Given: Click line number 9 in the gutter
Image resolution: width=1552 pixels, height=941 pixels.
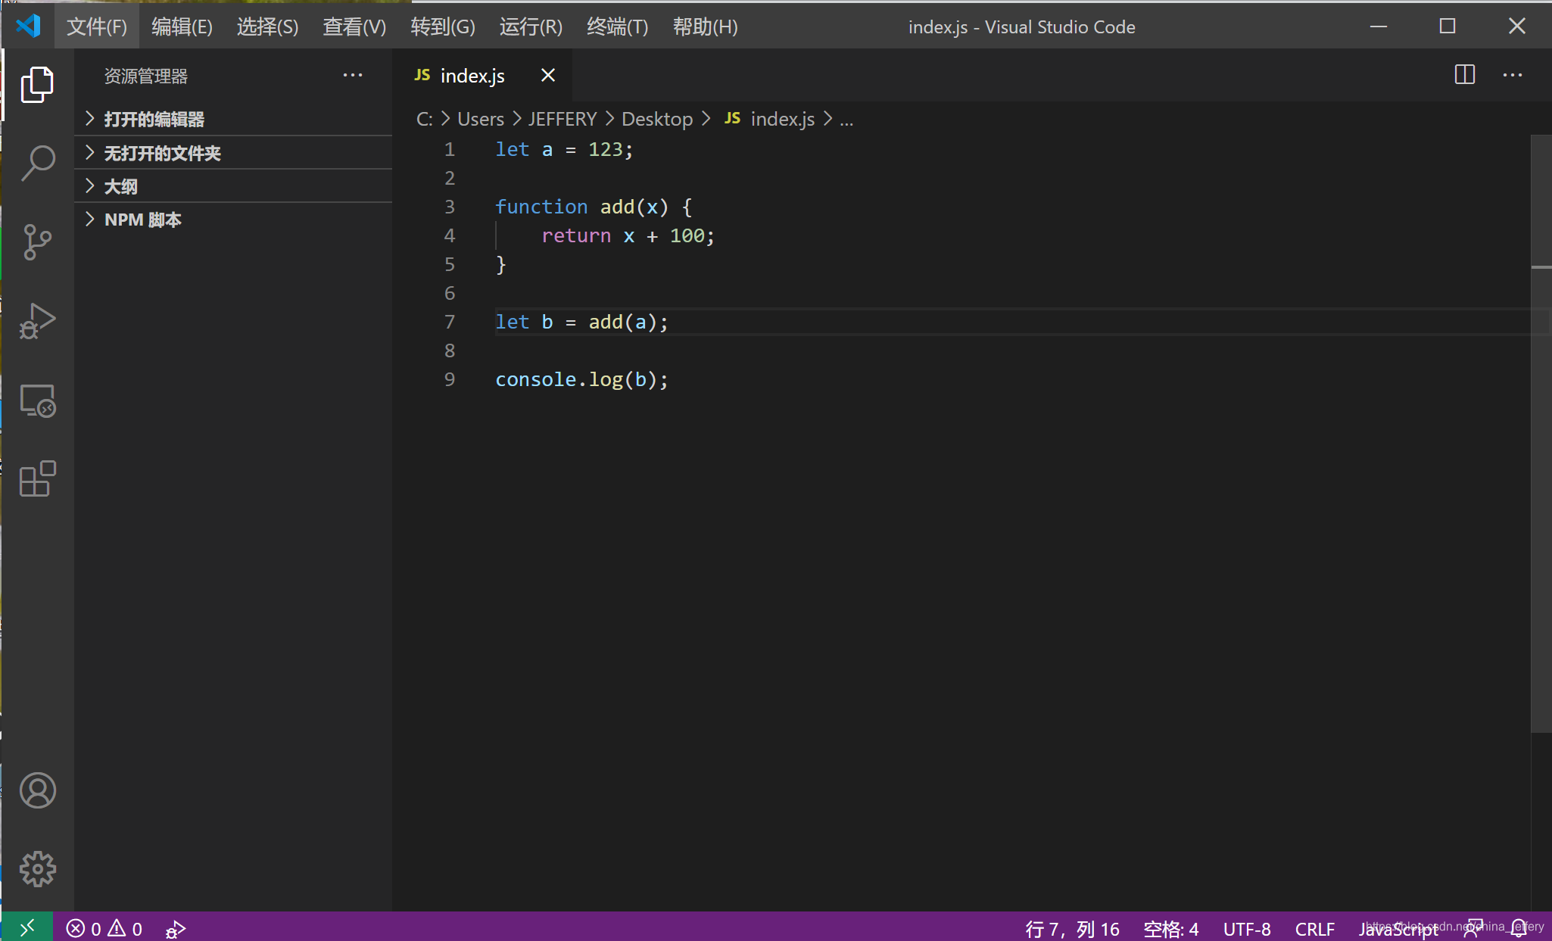Looking at the screenshot, I should 450,379.
